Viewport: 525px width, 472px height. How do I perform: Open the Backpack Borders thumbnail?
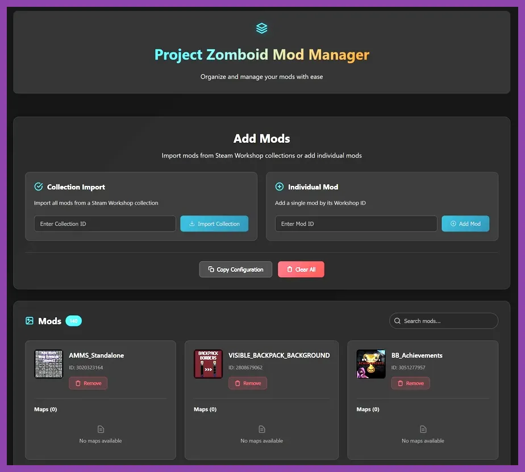209,364
